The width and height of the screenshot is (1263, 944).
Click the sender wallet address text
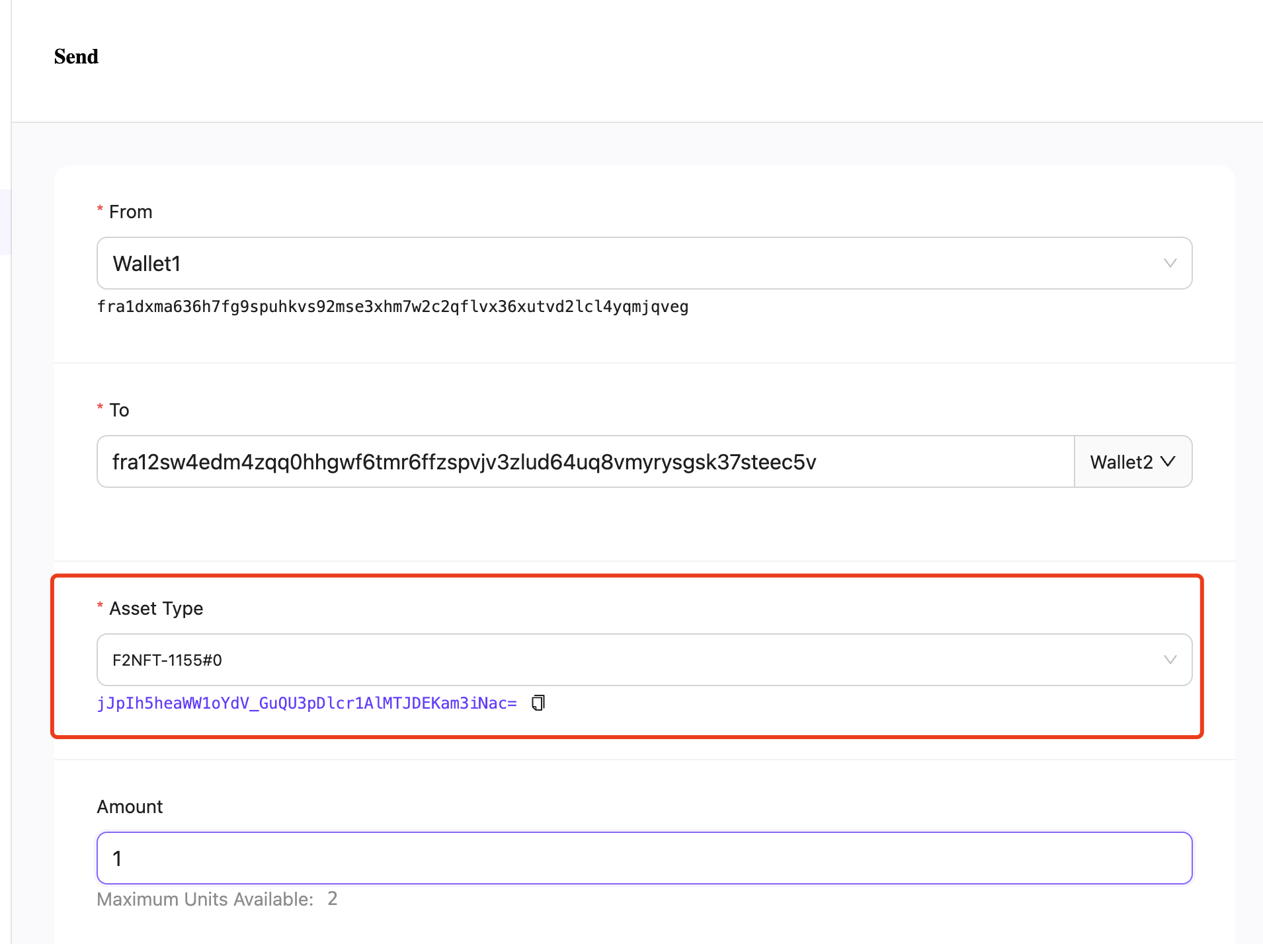392,307
